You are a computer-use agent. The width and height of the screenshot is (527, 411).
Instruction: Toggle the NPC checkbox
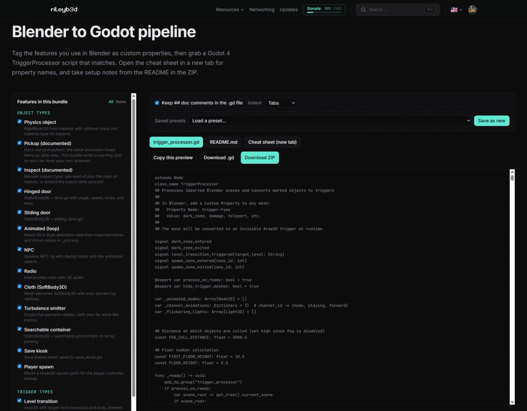(x=19, y=249)
